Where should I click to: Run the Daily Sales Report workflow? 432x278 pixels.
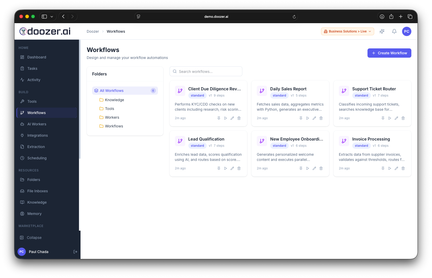tap(307, 118)
